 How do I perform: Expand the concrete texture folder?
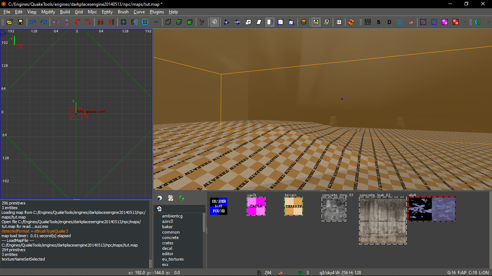coord(170,238)
